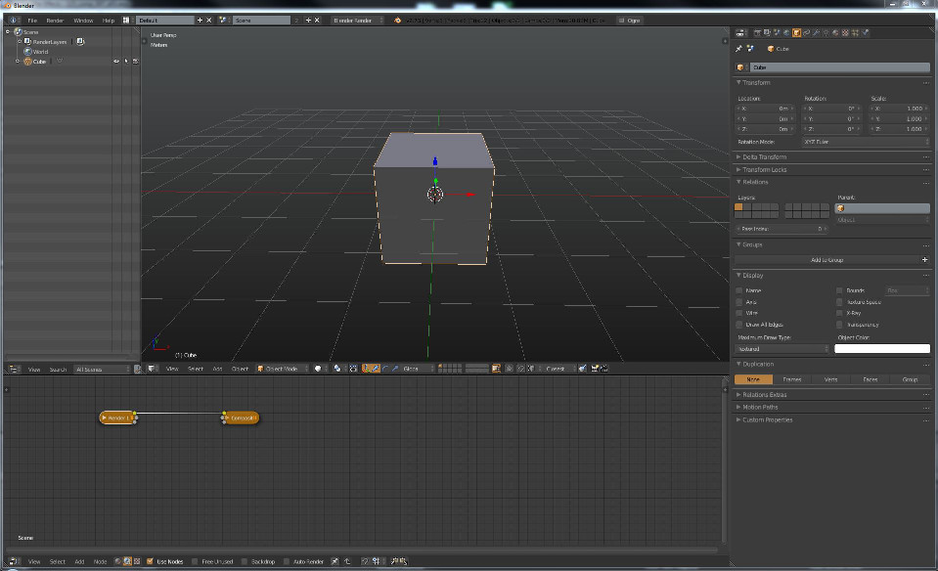Image resolution: width=938 pixels, height=571 pixels.
Task: Open the World properties tab icon
Action: [787, 33]
